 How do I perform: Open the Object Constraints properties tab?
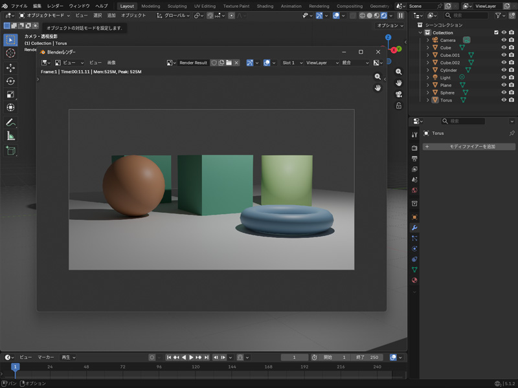[414, 259]
